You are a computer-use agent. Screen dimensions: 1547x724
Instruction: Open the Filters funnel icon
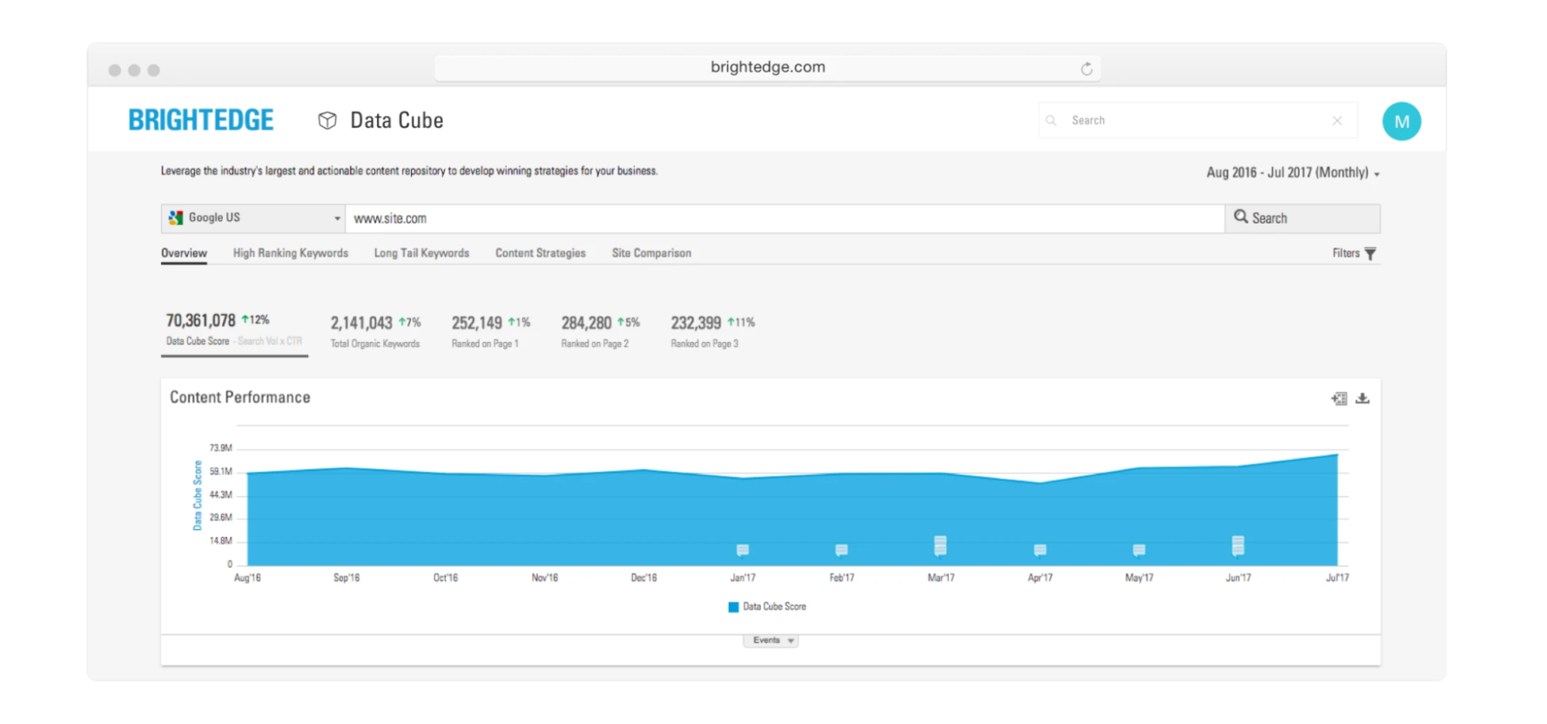1370,253
